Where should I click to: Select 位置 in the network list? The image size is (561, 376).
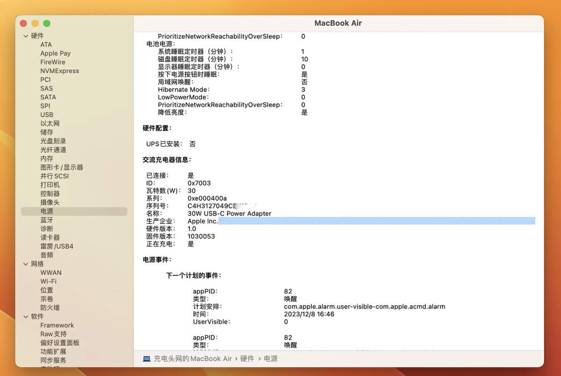tap(47, 290)
